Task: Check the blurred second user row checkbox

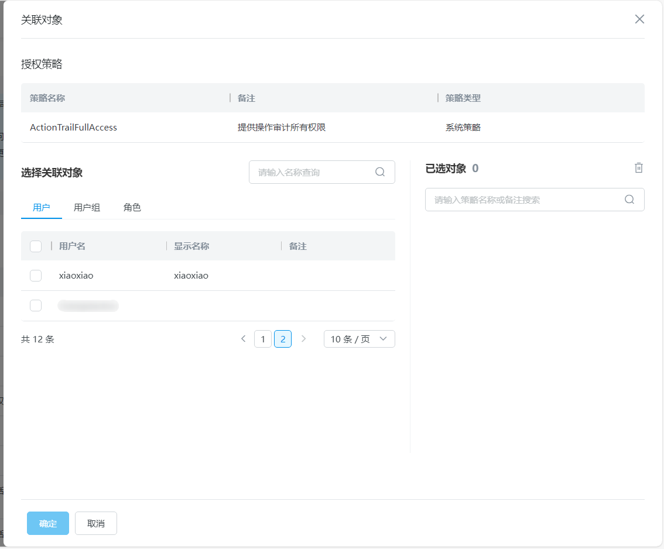Action: pyautogui.click(x=36, y=306)
